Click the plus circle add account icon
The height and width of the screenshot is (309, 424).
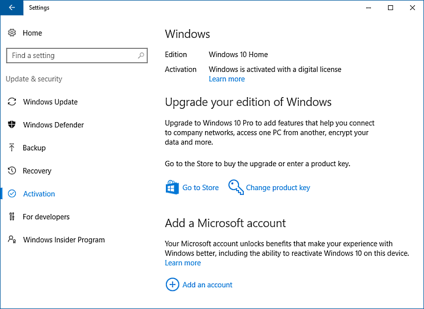tap(172, 285)
